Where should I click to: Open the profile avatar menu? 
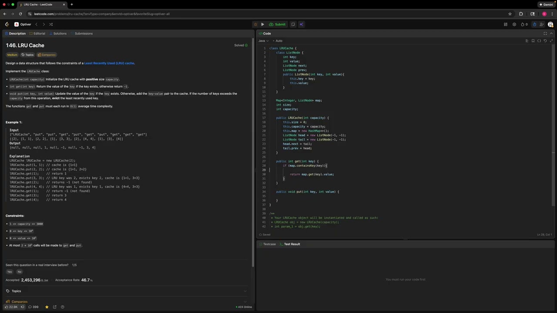point(550,24)
